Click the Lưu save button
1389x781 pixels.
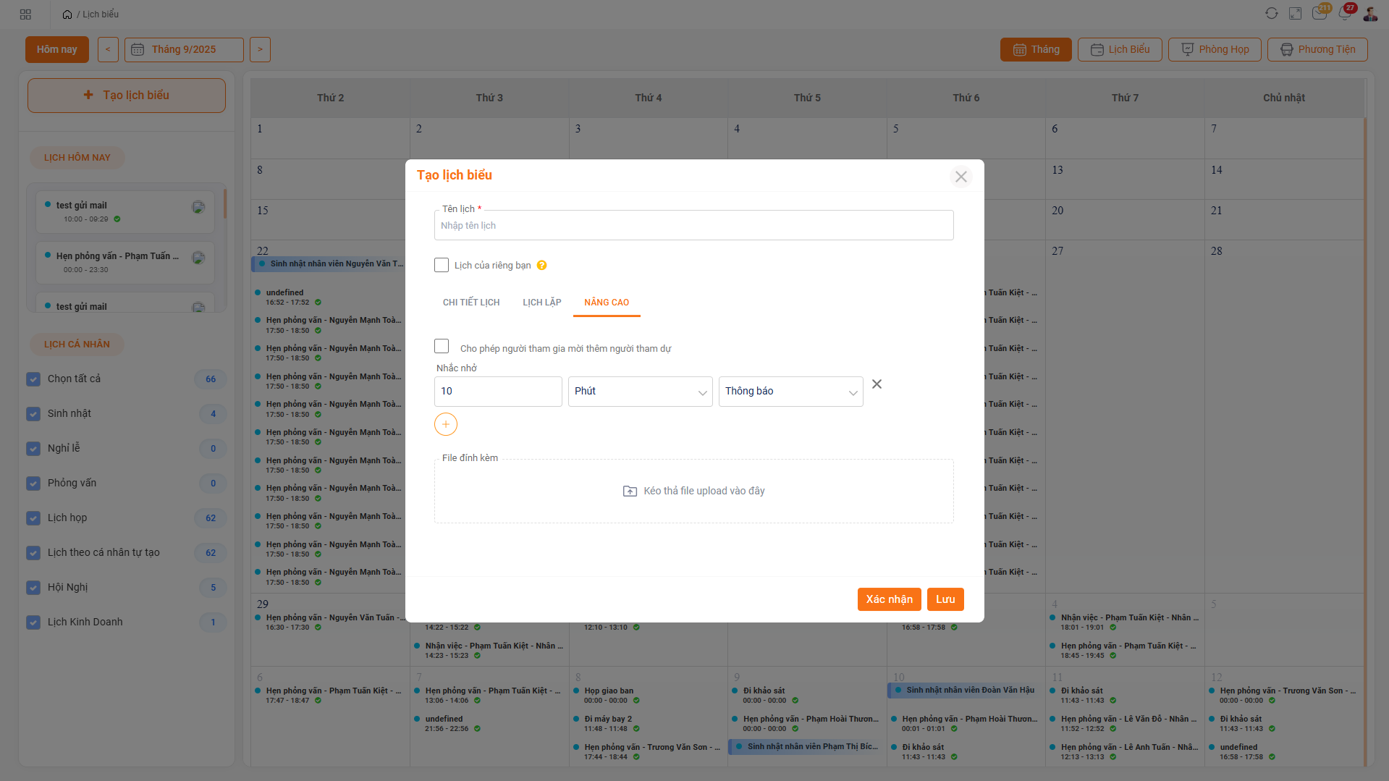click(x=945, y=599)
